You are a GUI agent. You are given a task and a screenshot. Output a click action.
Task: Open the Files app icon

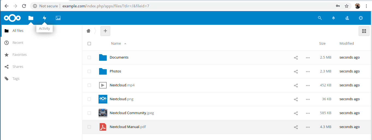pyautogui.click(x=31, y=18)
